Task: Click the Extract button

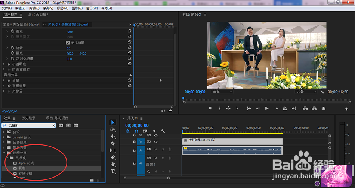Action: [x=314, y=108]
